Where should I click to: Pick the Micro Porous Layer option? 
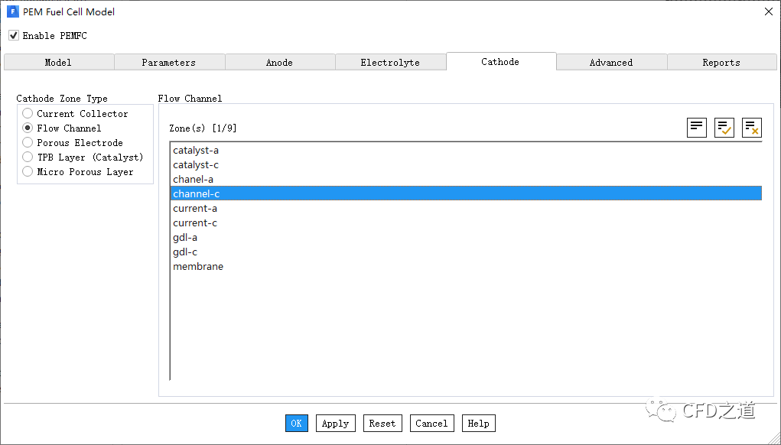point(28,172)
